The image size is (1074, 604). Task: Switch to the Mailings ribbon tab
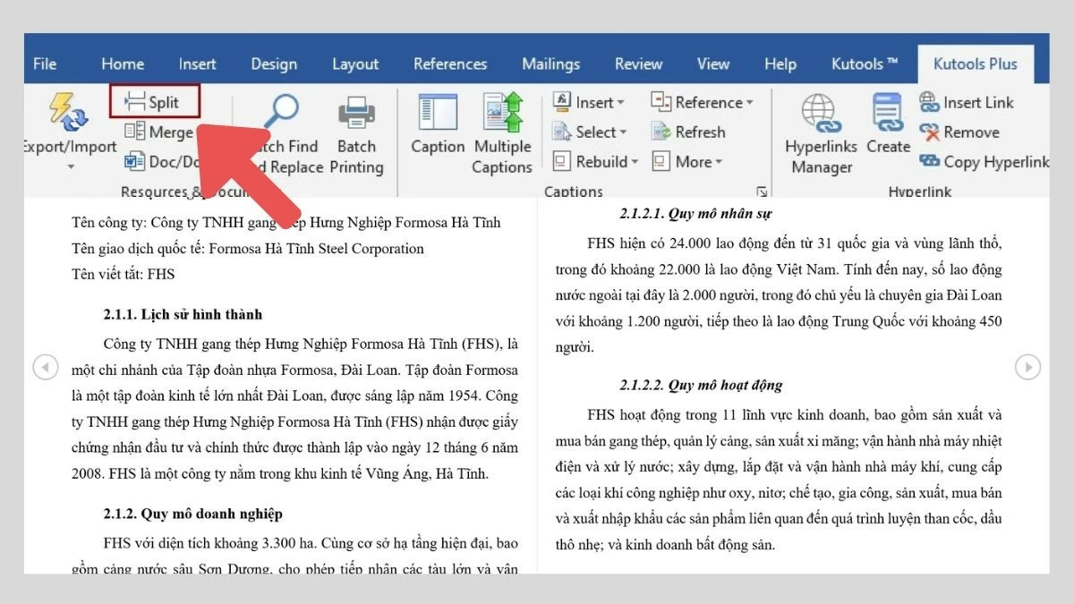550,63
